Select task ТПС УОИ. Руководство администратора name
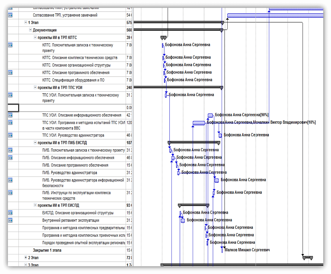The height and width of the screenshot is (274, 331). (x=73, y=135)
